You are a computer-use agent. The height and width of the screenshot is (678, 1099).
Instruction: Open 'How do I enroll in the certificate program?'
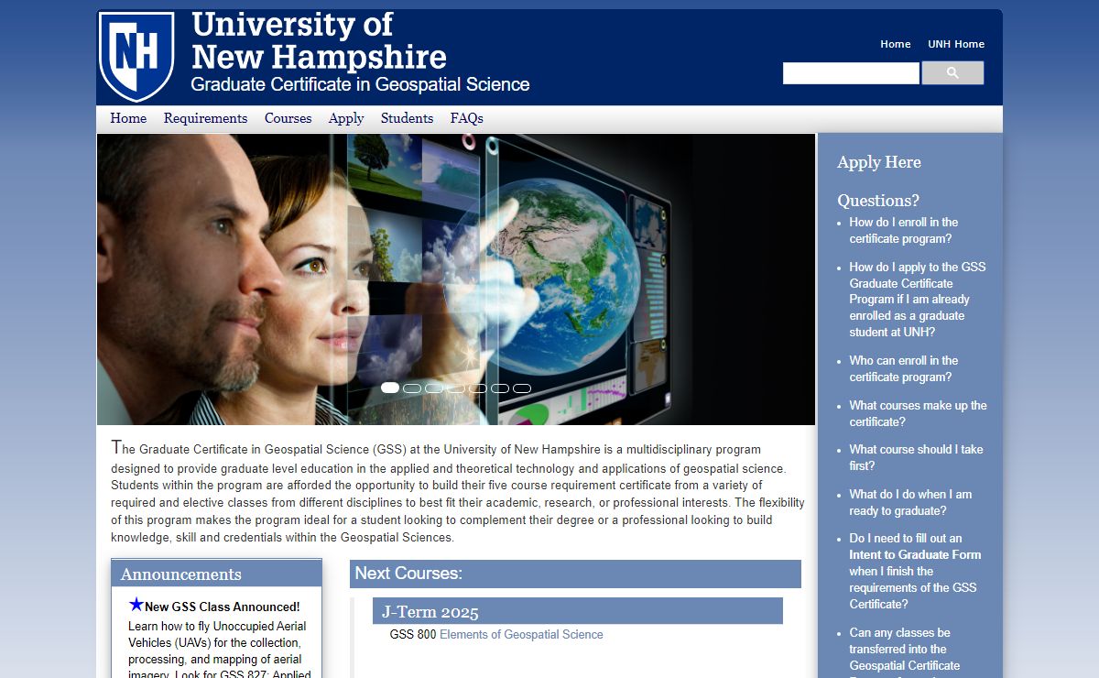tap(903, 230)
